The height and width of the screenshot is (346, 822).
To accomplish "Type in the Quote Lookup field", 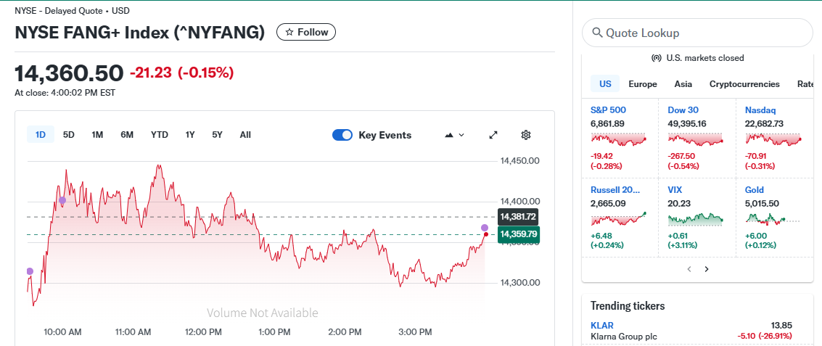I will click(704, 33).
